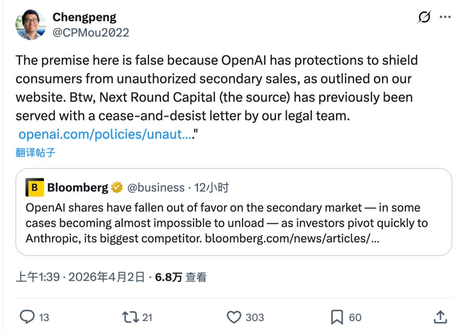Click the Grok slashed-circle icon

(x=424, y=17)
